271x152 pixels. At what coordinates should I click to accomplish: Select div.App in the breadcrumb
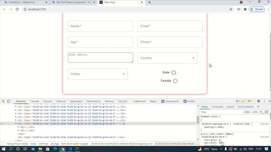(x=55, y=144)
